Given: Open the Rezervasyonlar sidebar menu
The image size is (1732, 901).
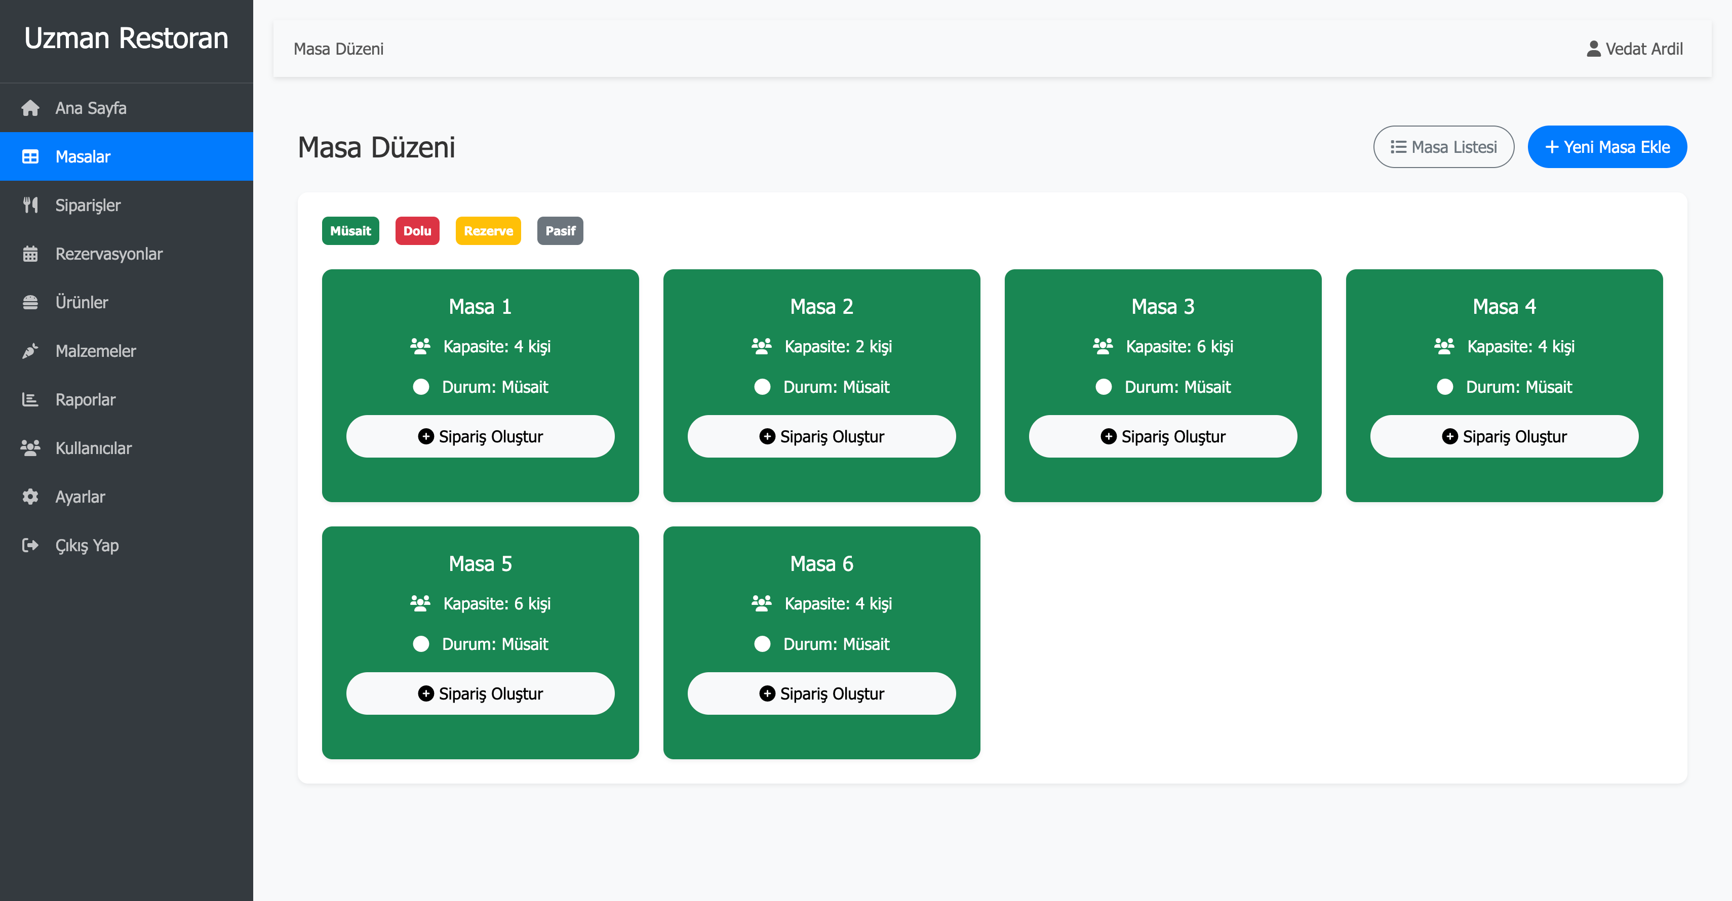Looking at the screenshot, I should pos(109,254).
